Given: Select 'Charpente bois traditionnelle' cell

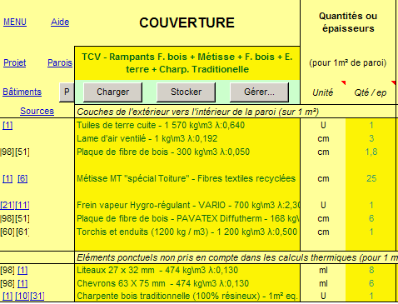Looking at the screenshot, I should [x=187, y=296].
